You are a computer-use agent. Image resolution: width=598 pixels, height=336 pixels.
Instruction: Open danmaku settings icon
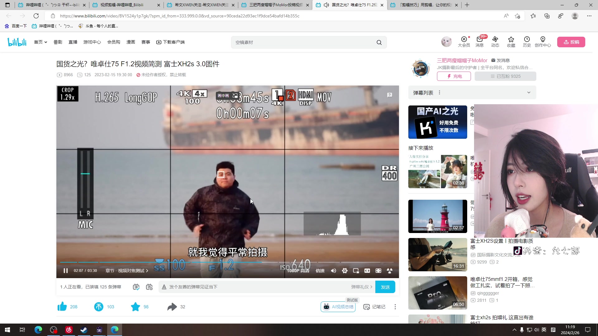[x=149, y=287]
